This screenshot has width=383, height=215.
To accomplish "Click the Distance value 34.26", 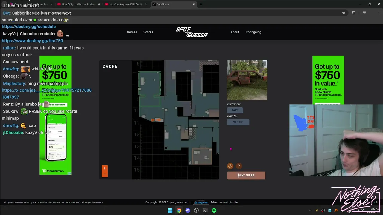I will coord(235,110).
